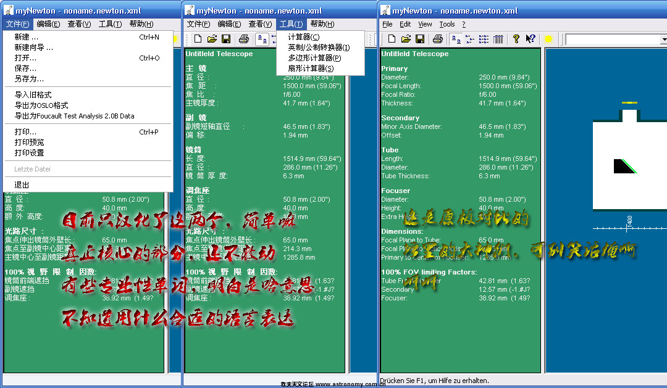667x388 pixels.
Task: Choose 另存为... from file menu
Action: point(88,78)
